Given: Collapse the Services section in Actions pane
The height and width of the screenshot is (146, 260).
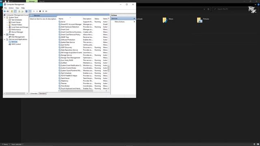Looking at the screenshot, I should (134, 19).
